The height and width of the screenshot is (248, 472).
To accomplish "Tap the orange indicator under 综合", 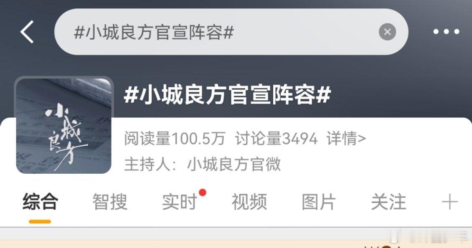I will click(40, 222).
